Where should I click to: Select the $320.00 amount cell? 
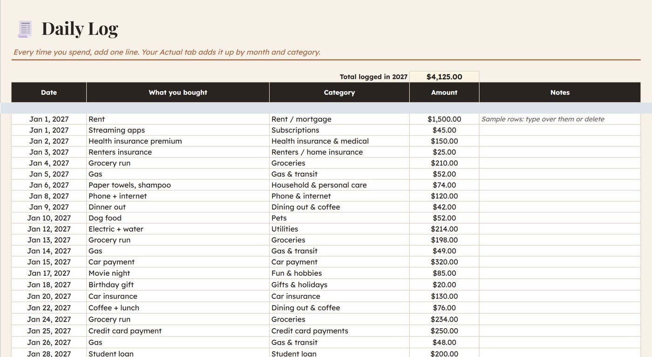pos(444,262)
